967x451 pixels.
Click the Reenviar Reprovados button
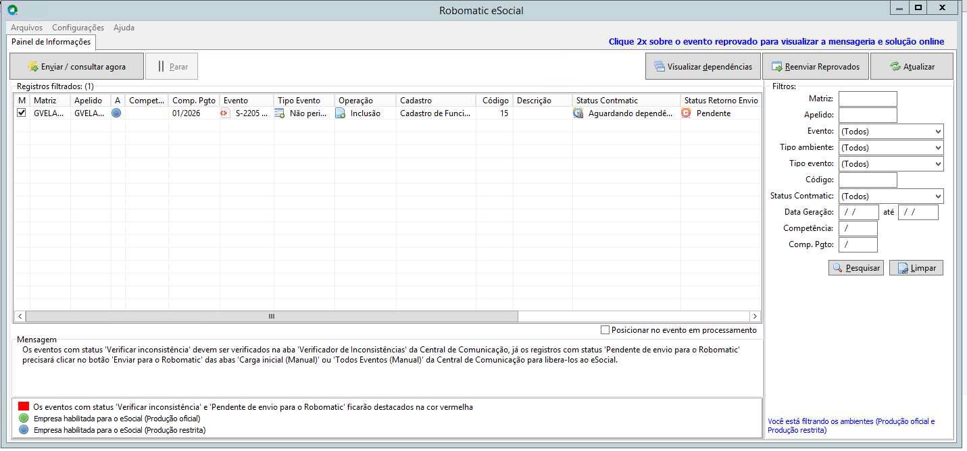click(x=815, y=67)
